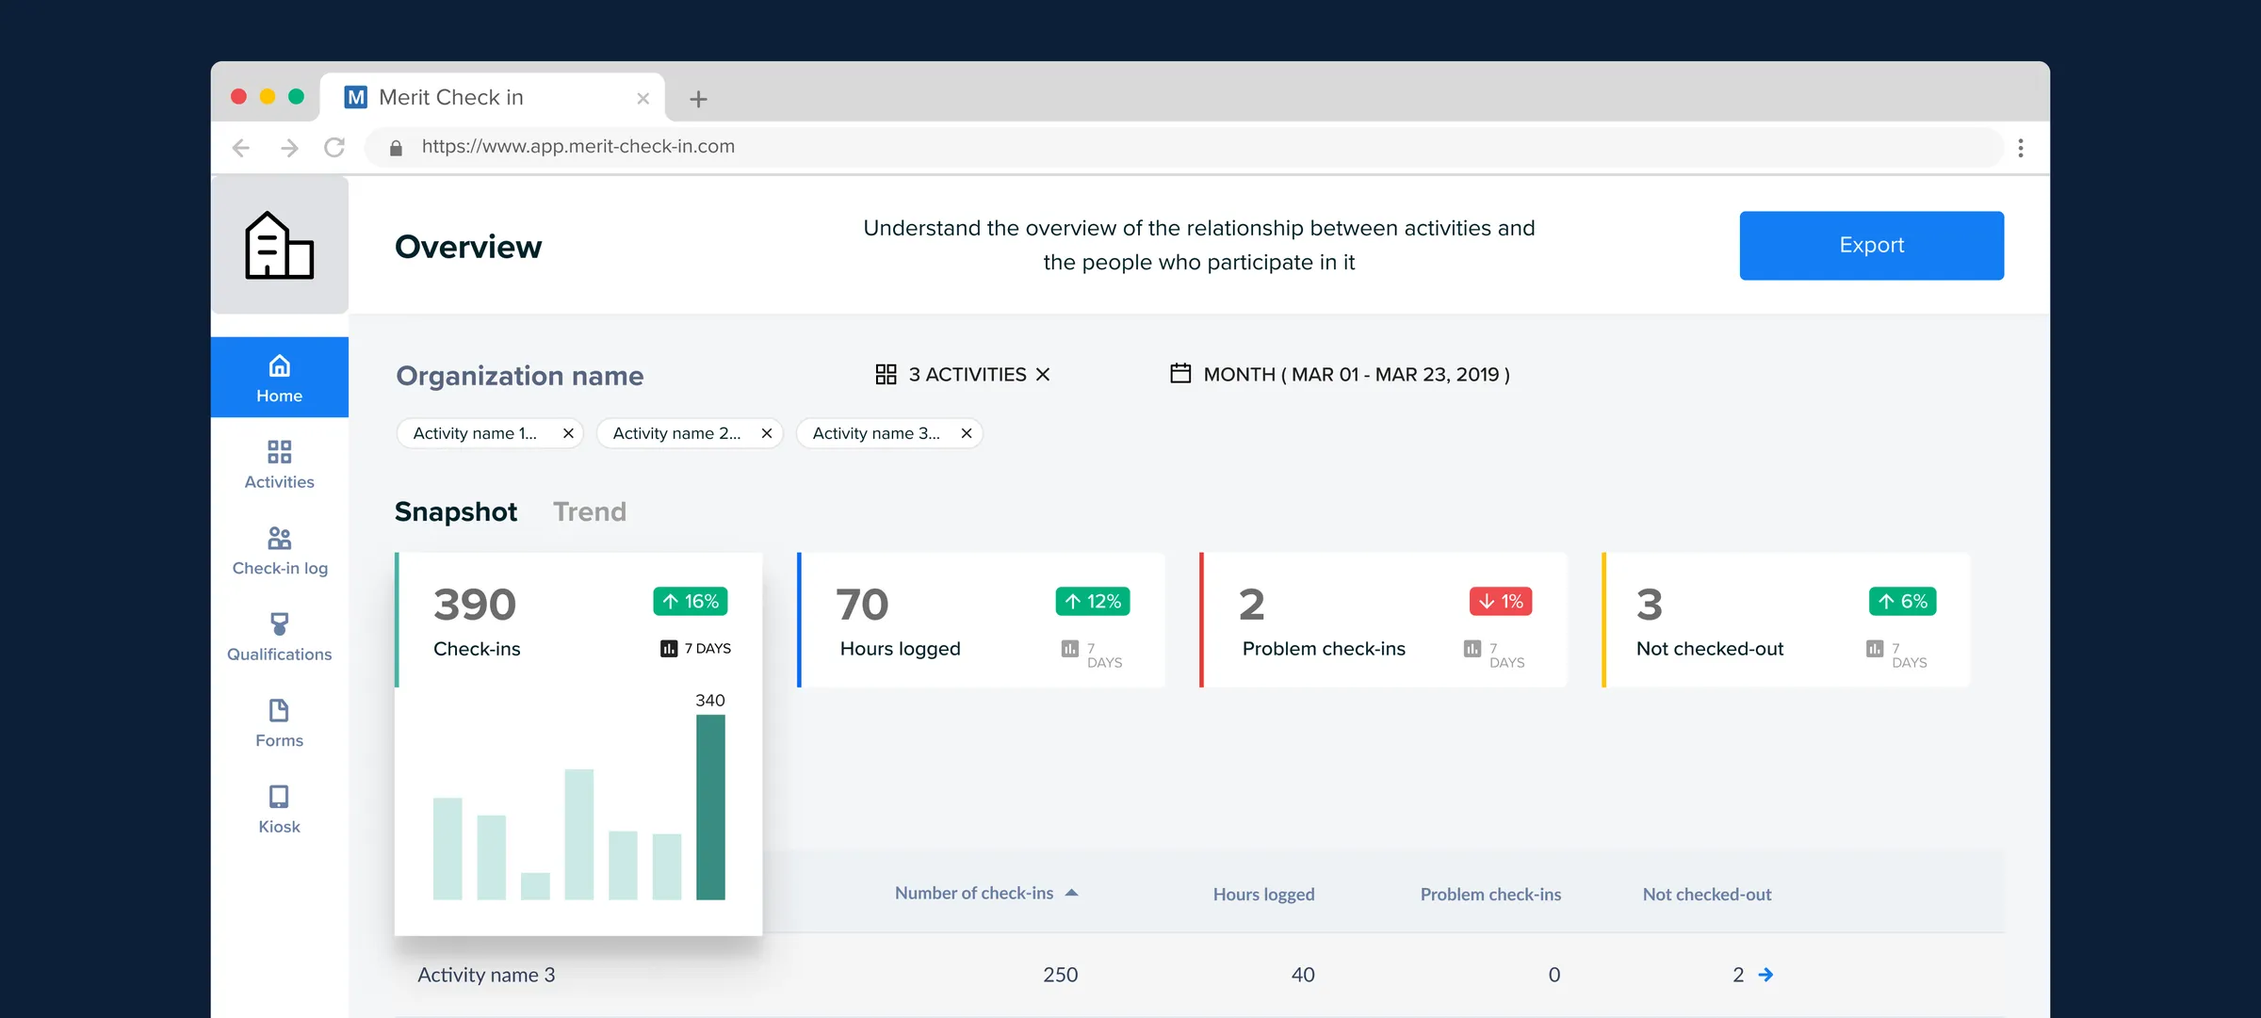
Task: Remove the Activity name 3 chip
Action: (x=967, y=433)
